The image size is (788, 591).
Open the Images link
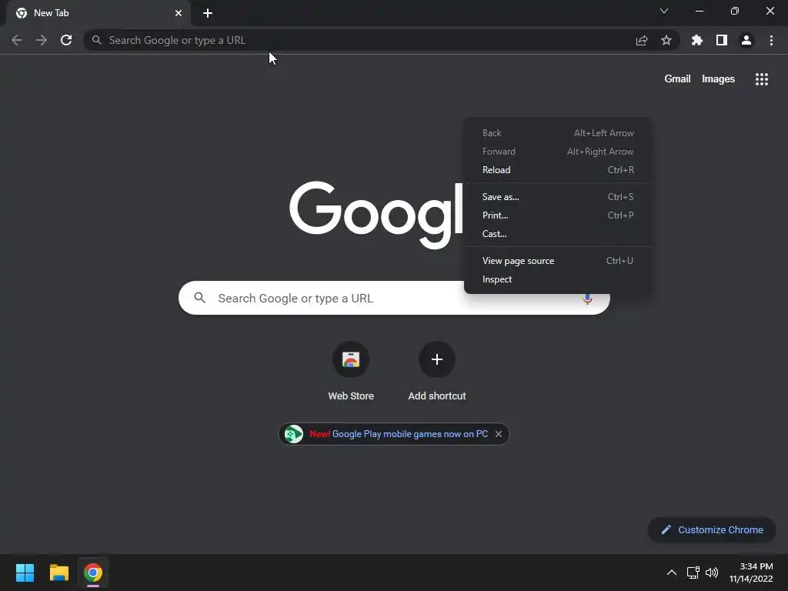coord(718,79)
